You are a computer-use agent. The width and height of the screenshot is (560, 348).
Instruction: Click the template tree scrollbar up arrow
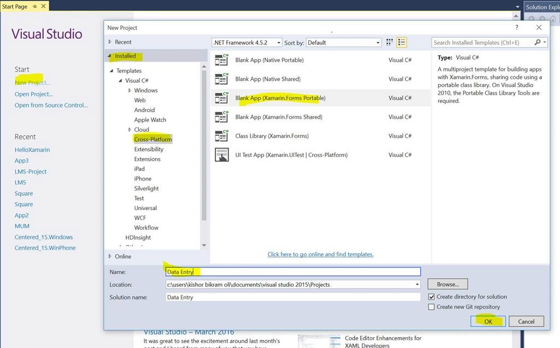coord(204,66)
